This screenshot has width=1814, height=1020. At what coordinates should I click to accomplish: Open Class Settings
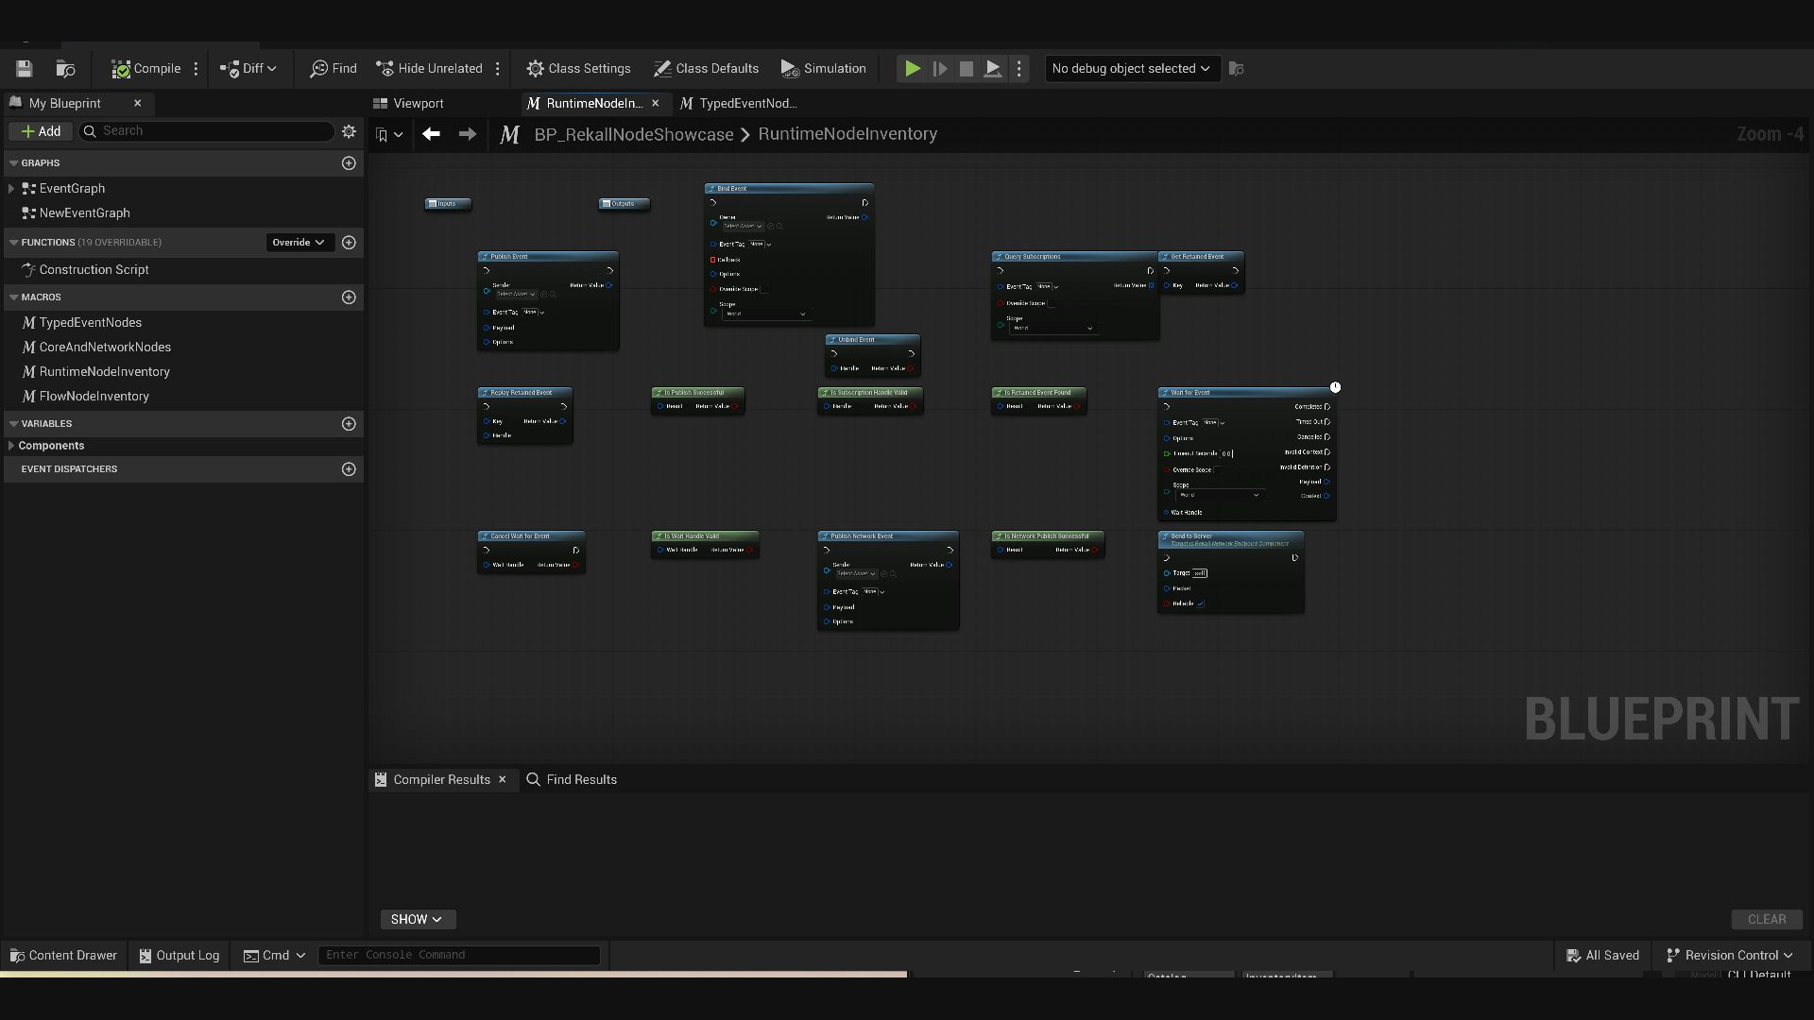[x=578, y=68]
